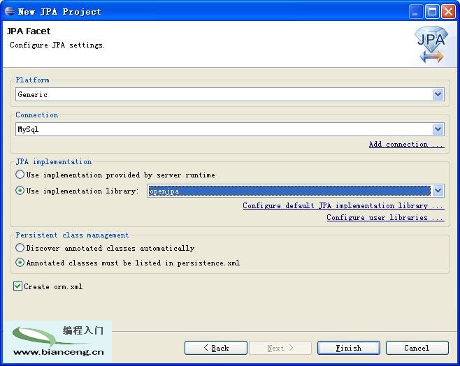The width and height of the screenshot is (460, 366).
Task: Click the 'Persistent class management' group label
Action: (x=72, y=235)
